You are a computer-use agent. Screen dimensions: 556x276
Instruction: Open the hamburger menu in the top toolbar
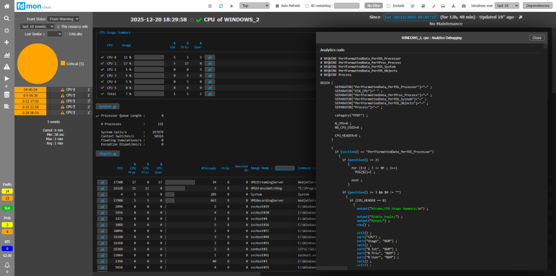pos(210,5)
